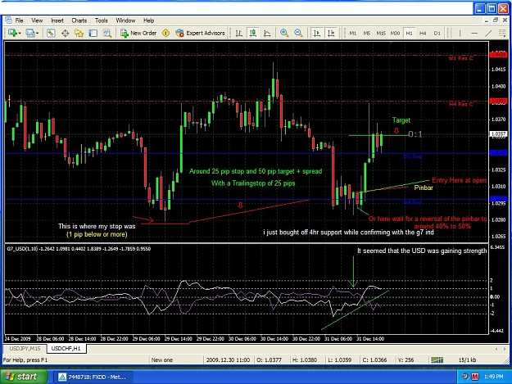Click the New Chart toolbar icon
The image size is (512, 384).
click(12, 33)
